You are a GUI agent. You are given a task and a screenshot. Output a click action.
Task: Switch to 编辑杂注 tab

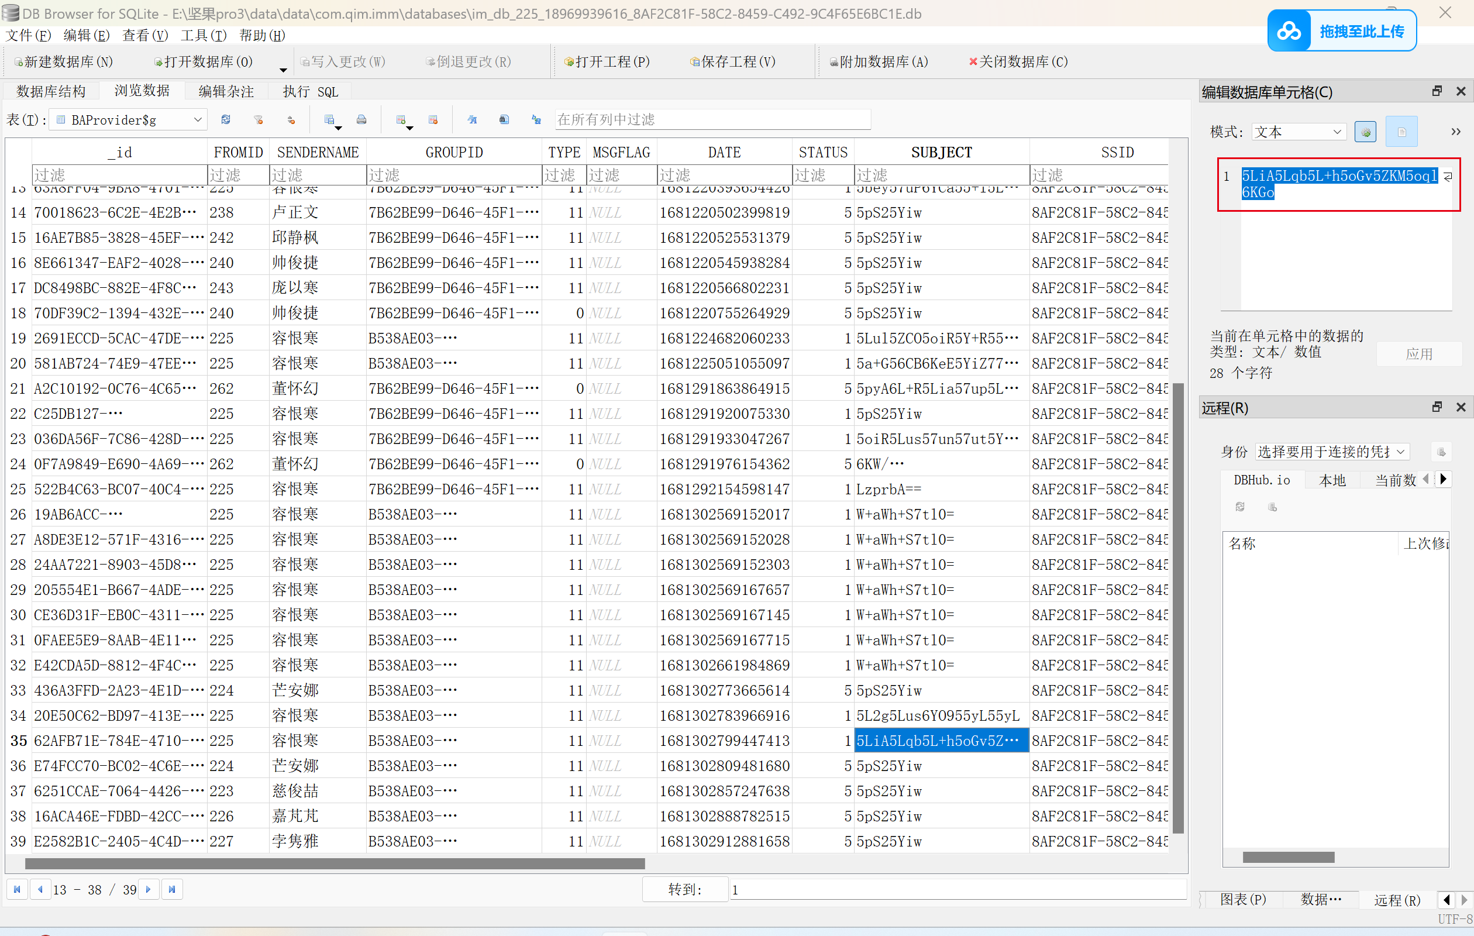pyautogui.click(x=226, y=91)
